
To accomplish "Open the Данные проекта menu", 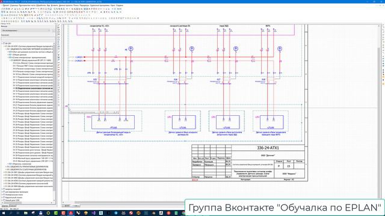I will click(66, 5).
